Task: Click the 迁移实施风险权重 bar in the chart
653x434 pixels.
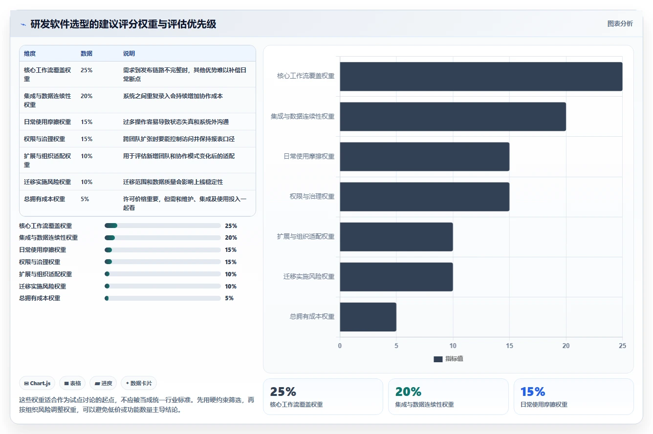Action: point(396,277)
